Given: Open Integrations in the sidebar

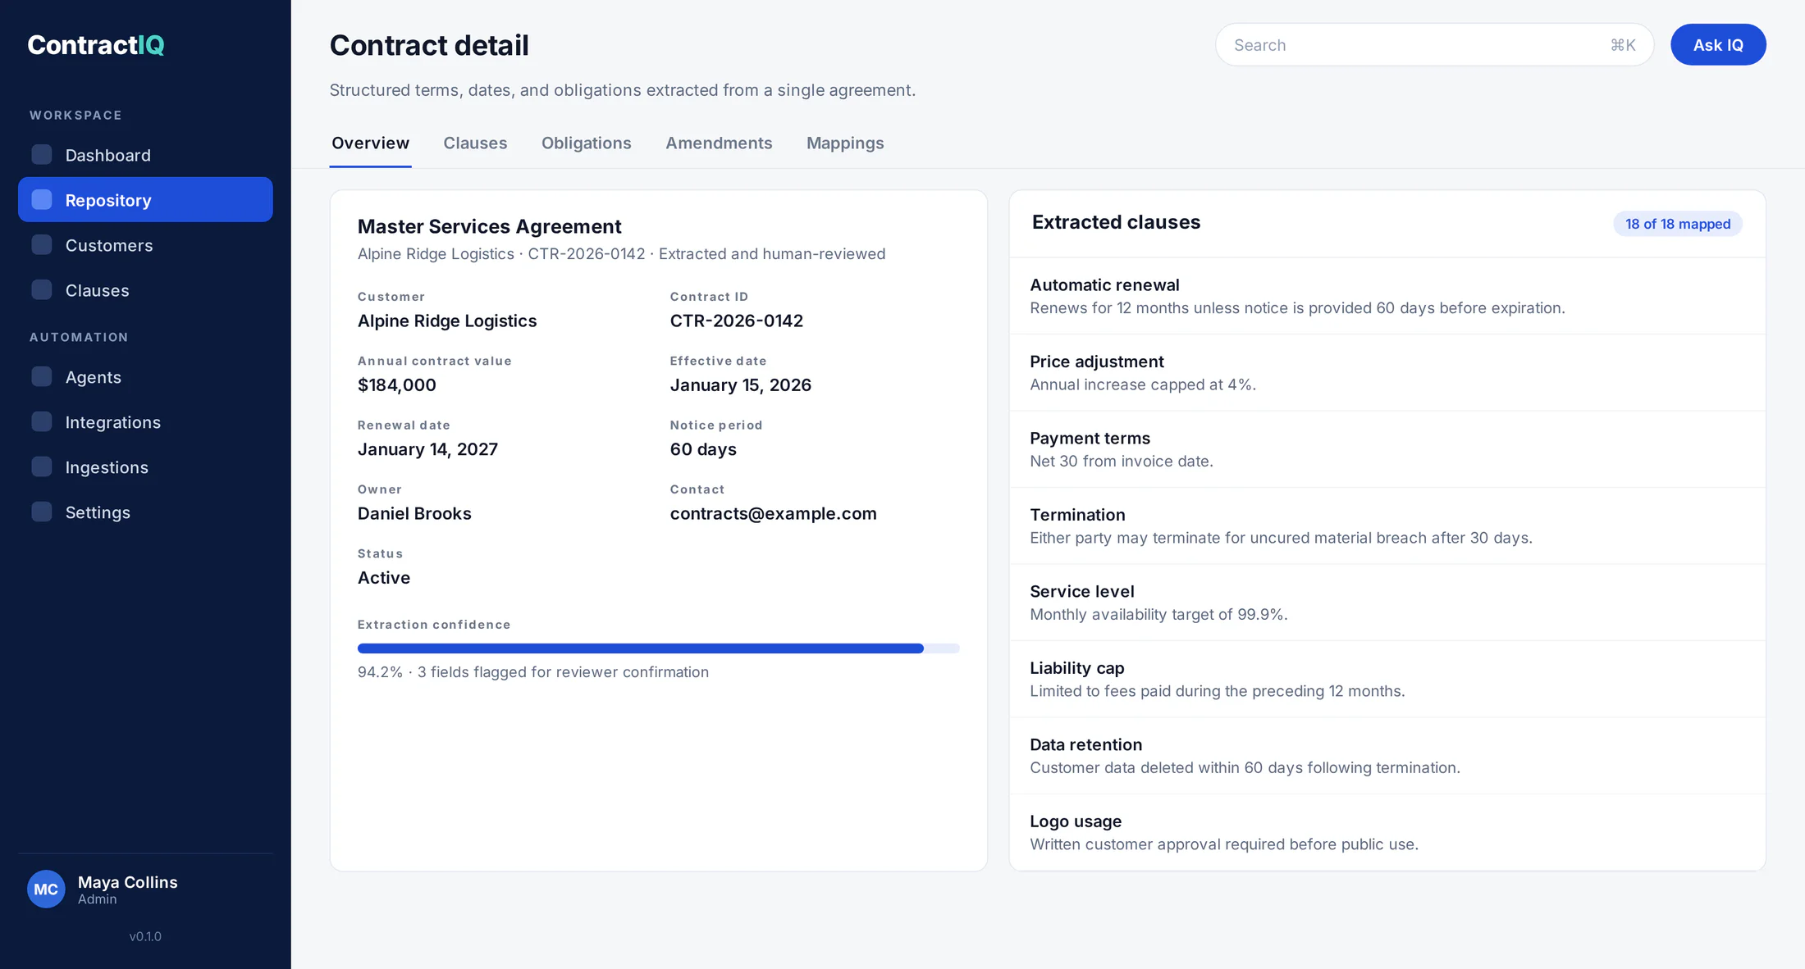Looking at the screenshot, I should 145,422.
